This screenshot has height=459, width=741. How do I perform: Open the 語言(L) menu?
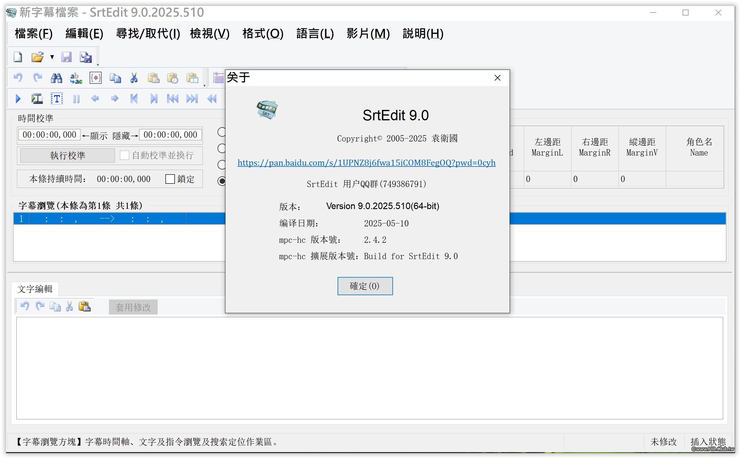click(x=315, y=33)
